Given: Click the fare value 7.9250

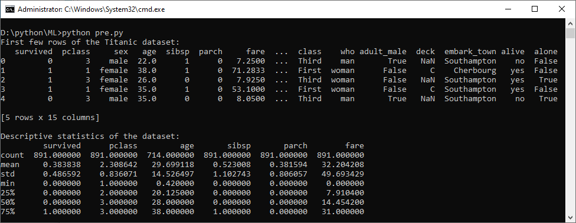Looking at the screenshot, I should pyautogui.click(x=251, y=80).
